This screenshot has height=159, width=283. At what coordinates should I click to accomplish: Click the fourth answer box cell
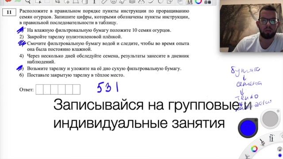point(62,89)
